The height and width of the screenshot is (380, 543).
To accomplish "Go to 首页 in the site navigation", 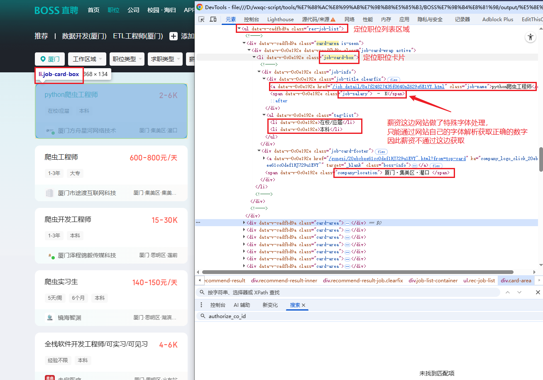I will point(93,10).
